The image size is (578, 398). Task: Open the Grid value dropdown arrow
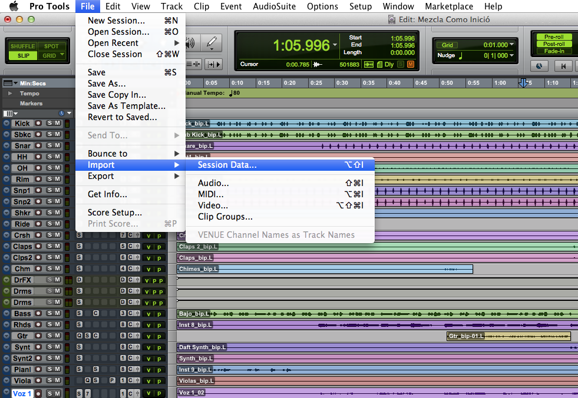(511, 45)
